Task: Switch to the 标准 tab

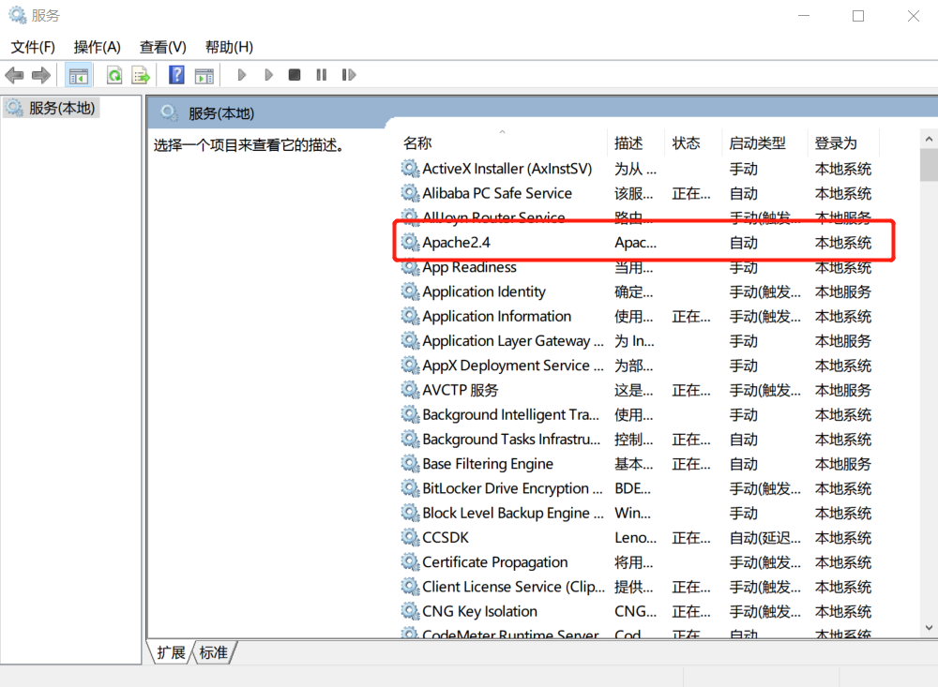Action: 213,653
